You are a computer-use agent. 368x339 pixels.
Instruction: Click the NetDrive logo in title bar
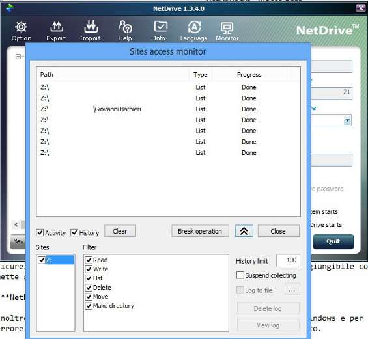click(x=10, y=8)
